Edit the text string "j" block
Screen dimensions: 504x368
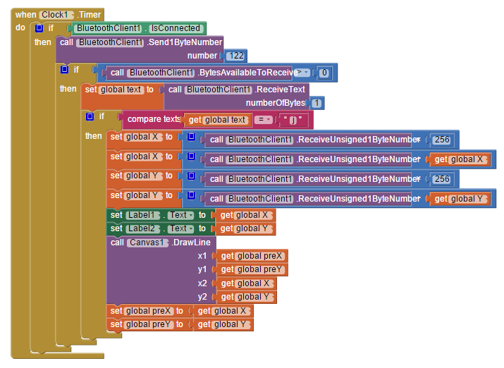[x=293, y=120]
